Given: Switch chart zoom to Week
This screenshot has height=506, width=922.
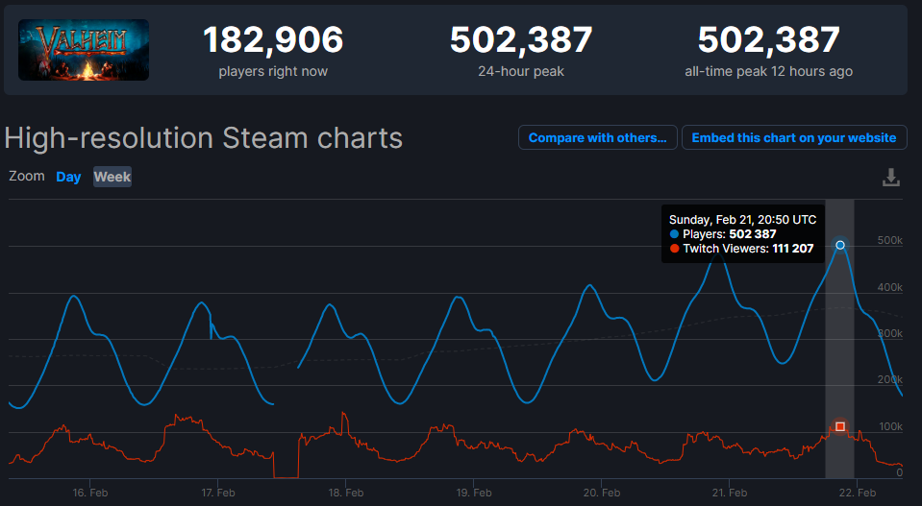Looking at the screenshot, I should 112,177.
